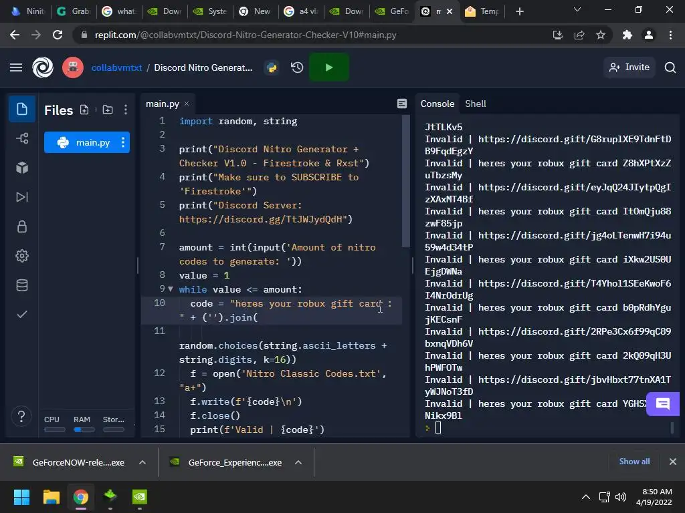Screen dimensions: 685x513
Task: Open the Version control sidebar icon
Action: pos(22,139)
